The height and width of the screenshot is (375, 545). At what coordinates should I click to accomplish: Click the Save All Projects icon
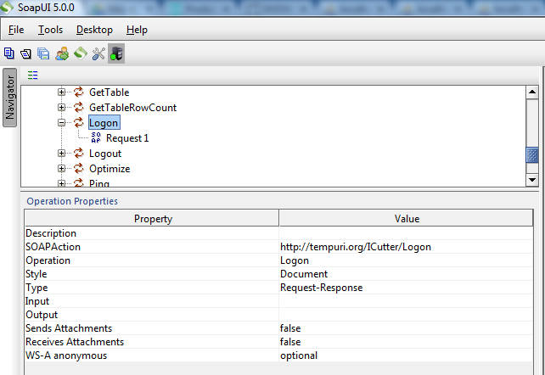[x=43, y=53]
